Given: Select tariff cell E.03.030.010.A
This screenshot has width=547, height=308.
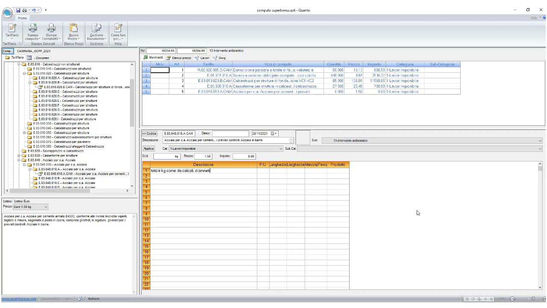Looking at the screenshot, I should [208, 86].
